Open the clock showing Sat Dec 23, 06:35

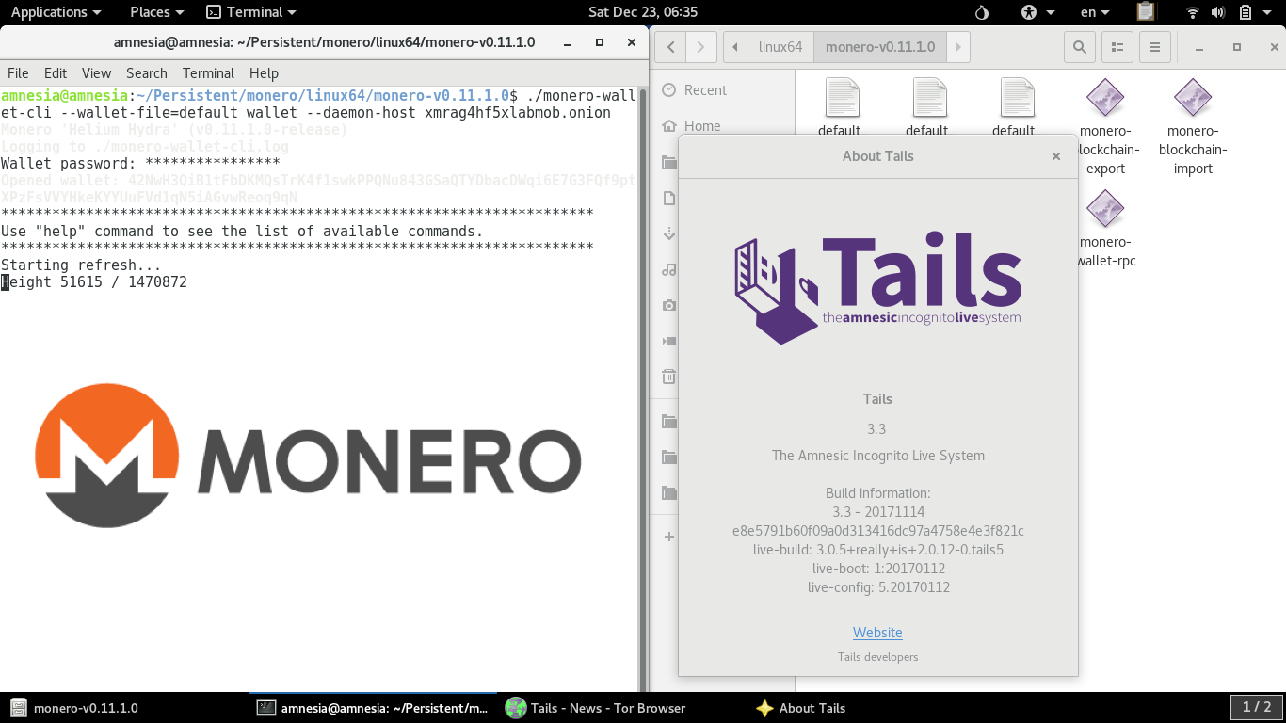click(x=643, y=12)
